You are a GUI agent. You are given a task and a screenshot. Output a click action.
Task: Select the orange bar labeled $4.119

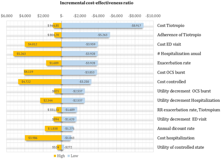pyautogui.click(x=43, y=72)
